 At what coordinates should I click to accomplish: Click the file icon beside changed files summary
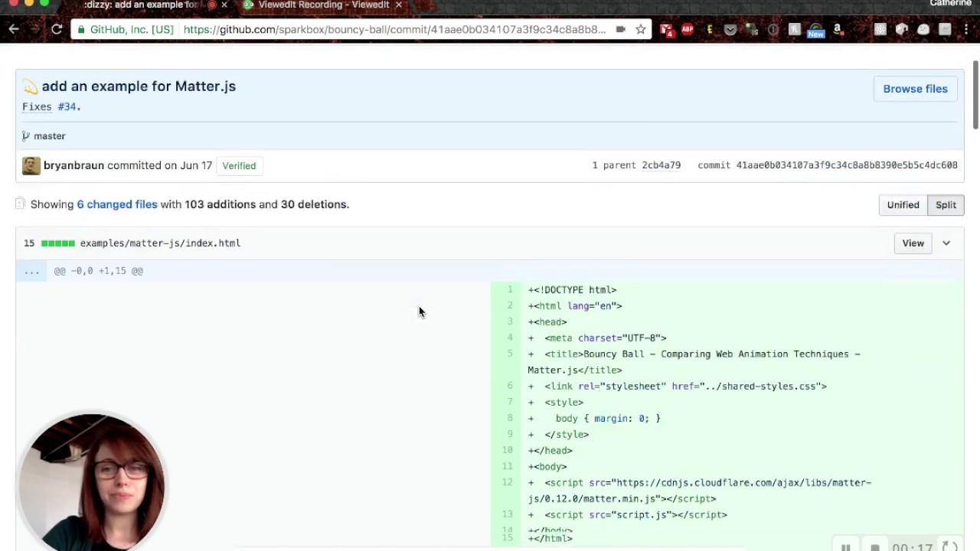click(21, 204)
